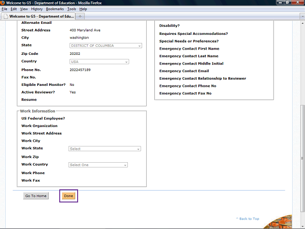Click the page icon on G5 tab
The width and height of the screenshot is (305, 229).
[6, 16]
